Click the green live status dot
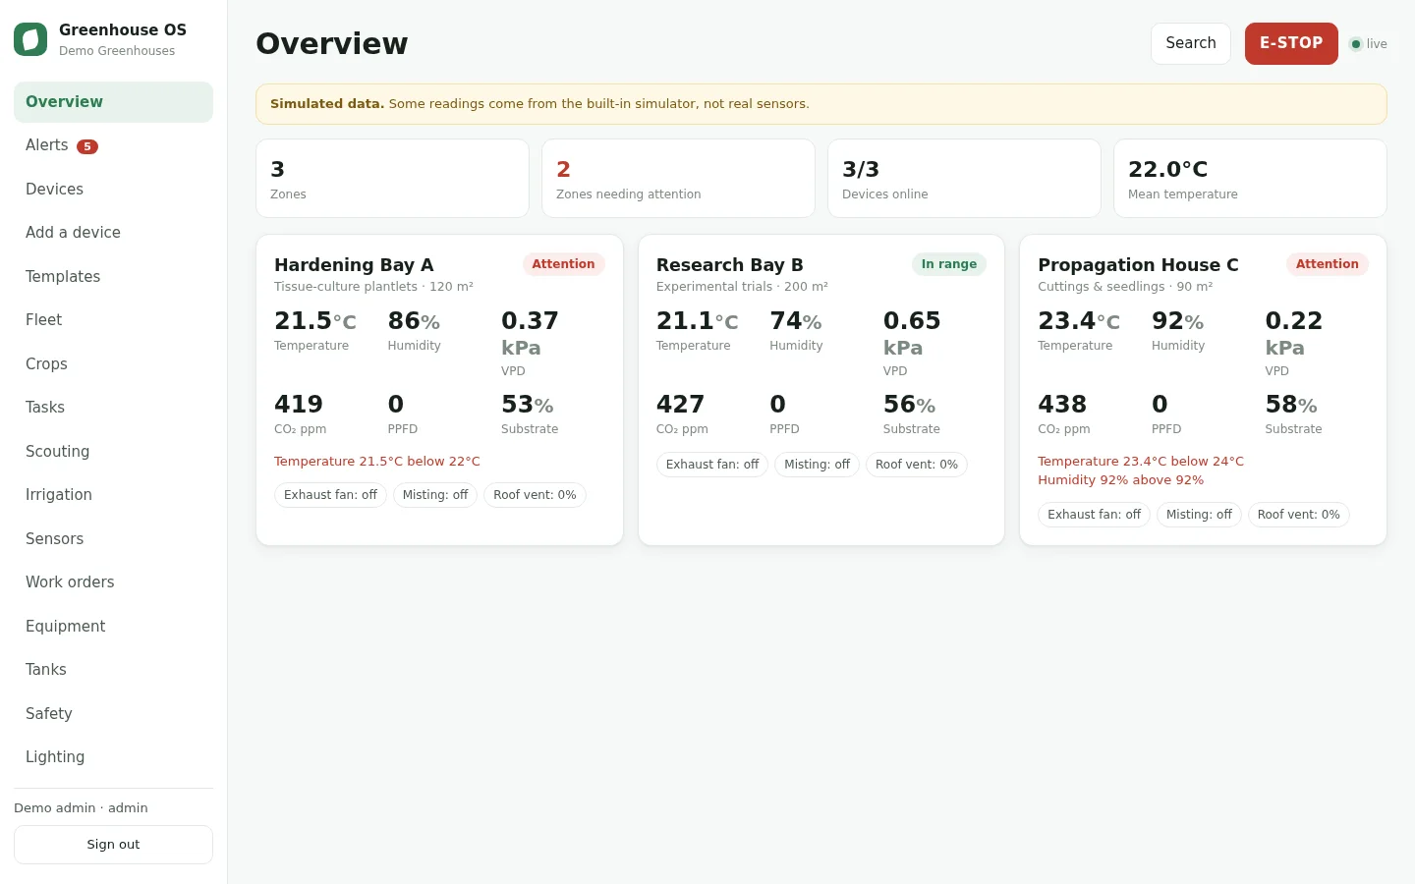1415x884 pixels. 1356,44
